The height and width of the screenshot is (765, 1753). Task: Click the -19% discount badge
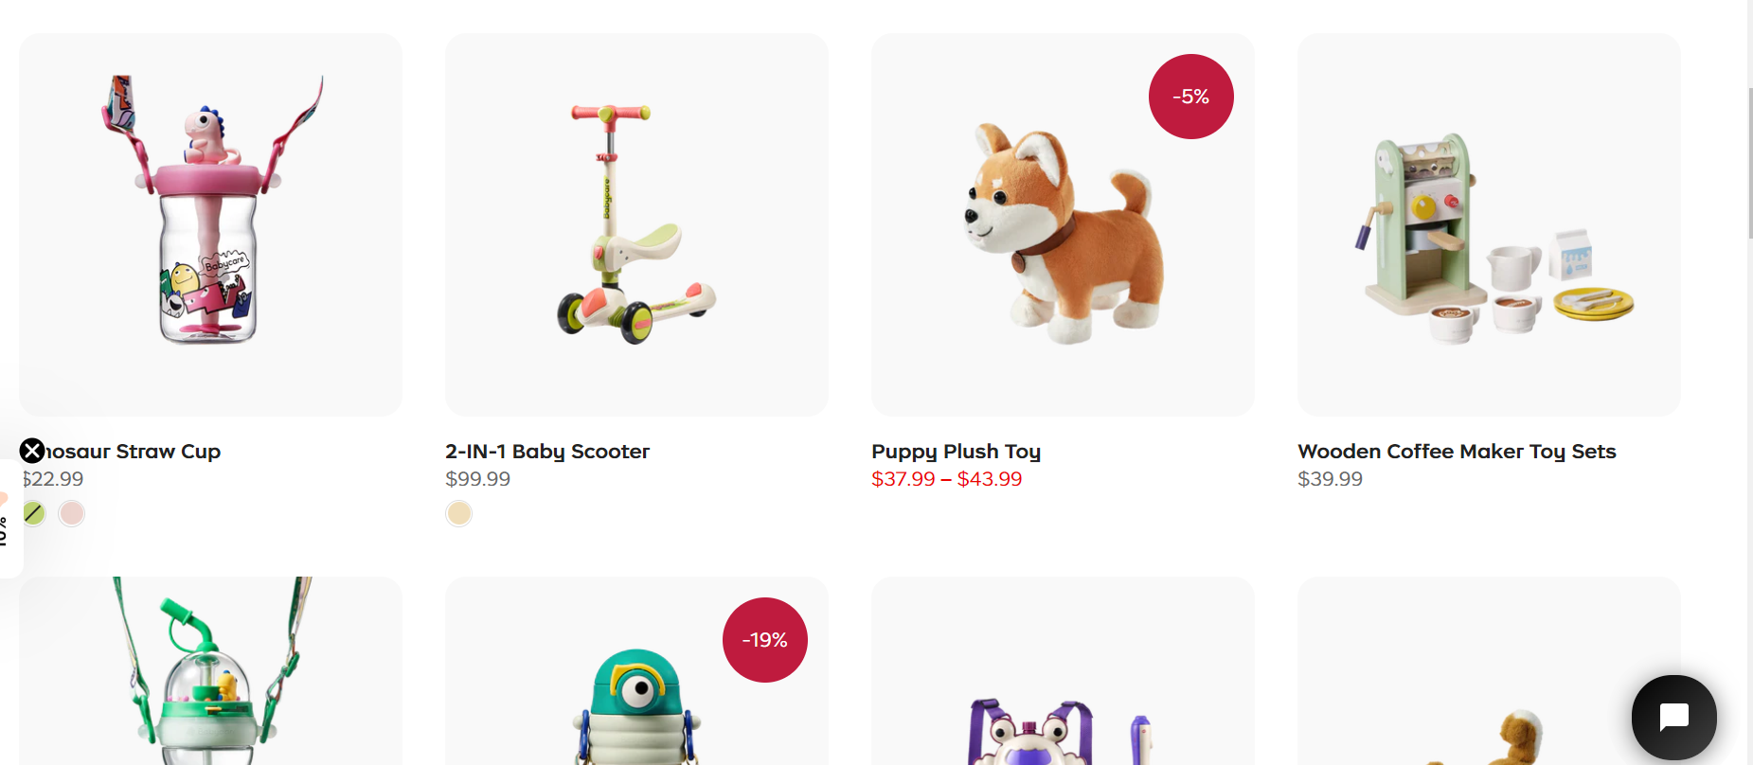click(764, 640)
